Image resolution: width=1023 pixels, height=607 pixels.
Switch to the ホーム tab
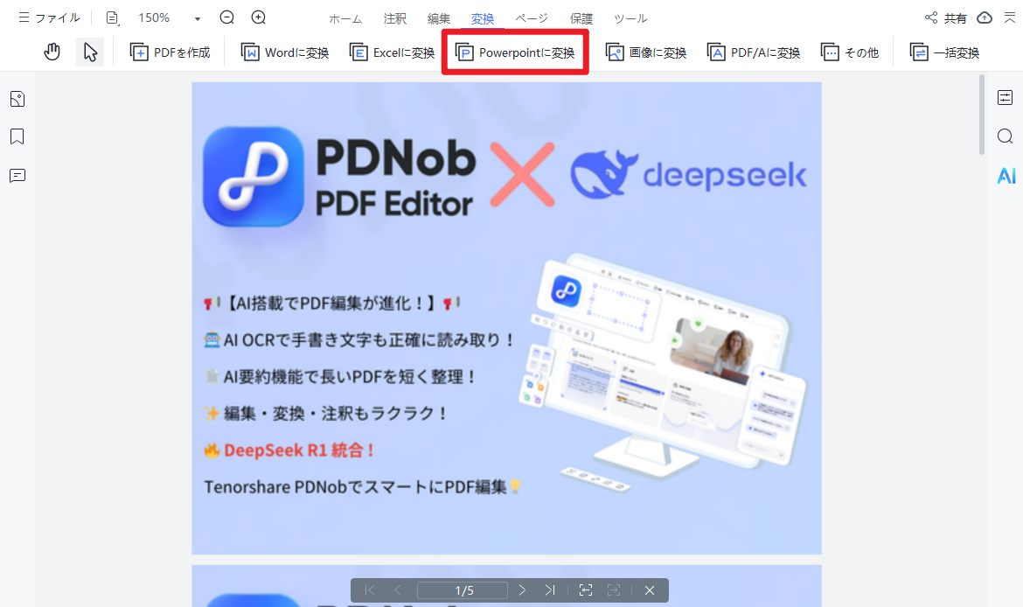pos(345,19)
